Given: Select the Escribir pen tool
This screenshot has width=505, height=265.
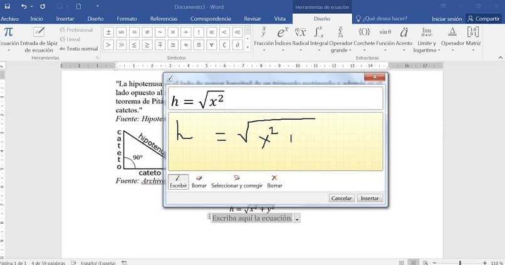Looking at the screenshot, I should pos(178,182).
